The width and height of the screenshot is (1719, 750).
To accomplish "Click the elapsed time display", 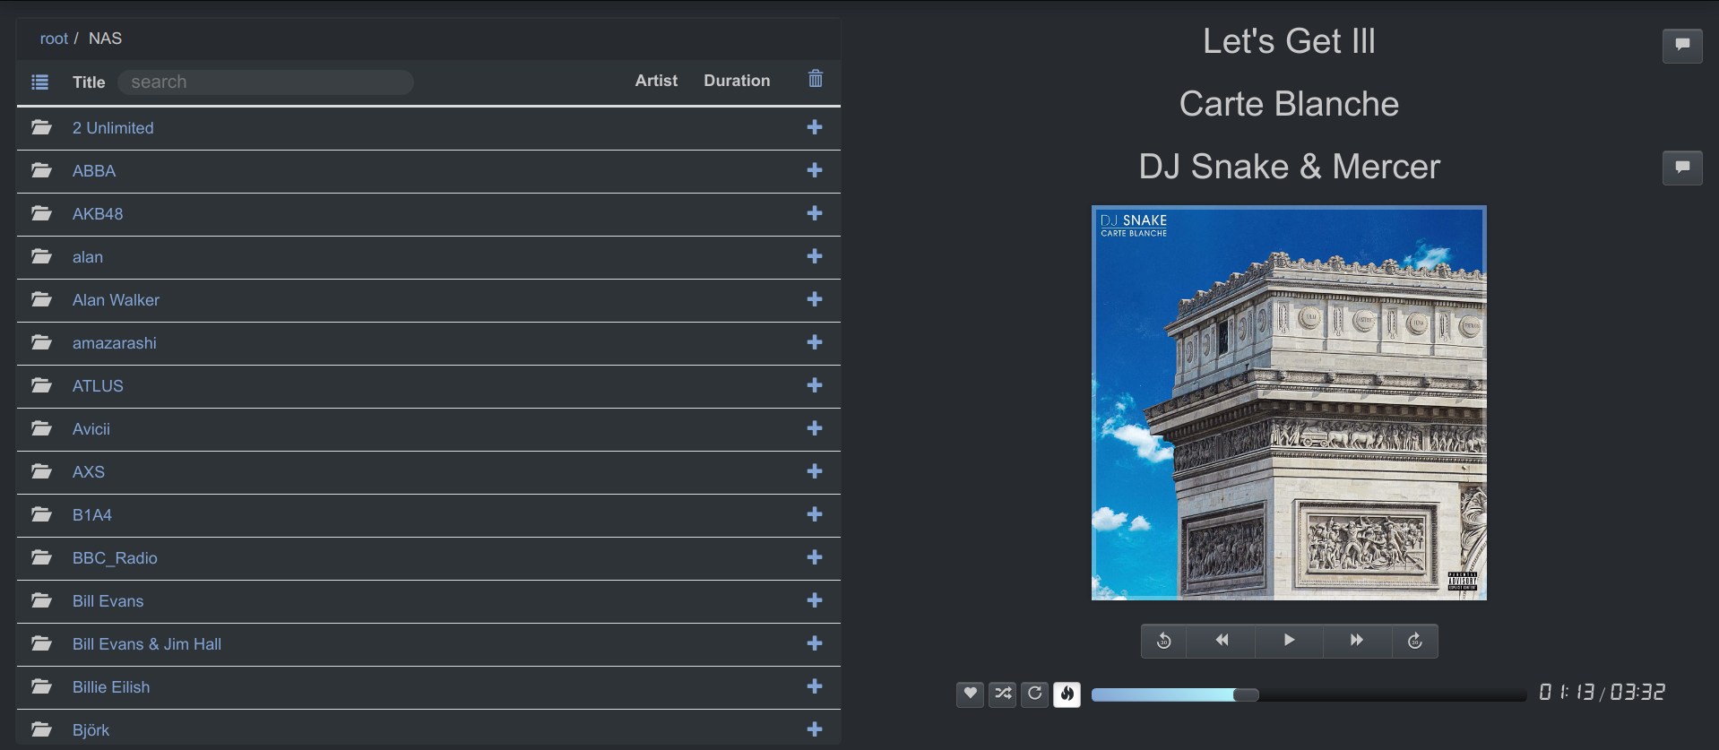I will click(1567, 693).
